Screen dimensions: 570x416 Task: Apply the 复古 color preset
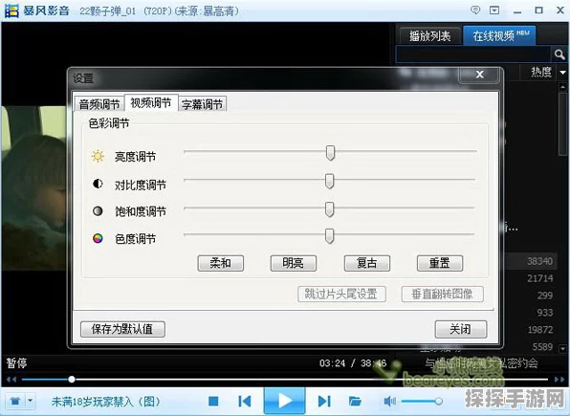pos(367,263)
